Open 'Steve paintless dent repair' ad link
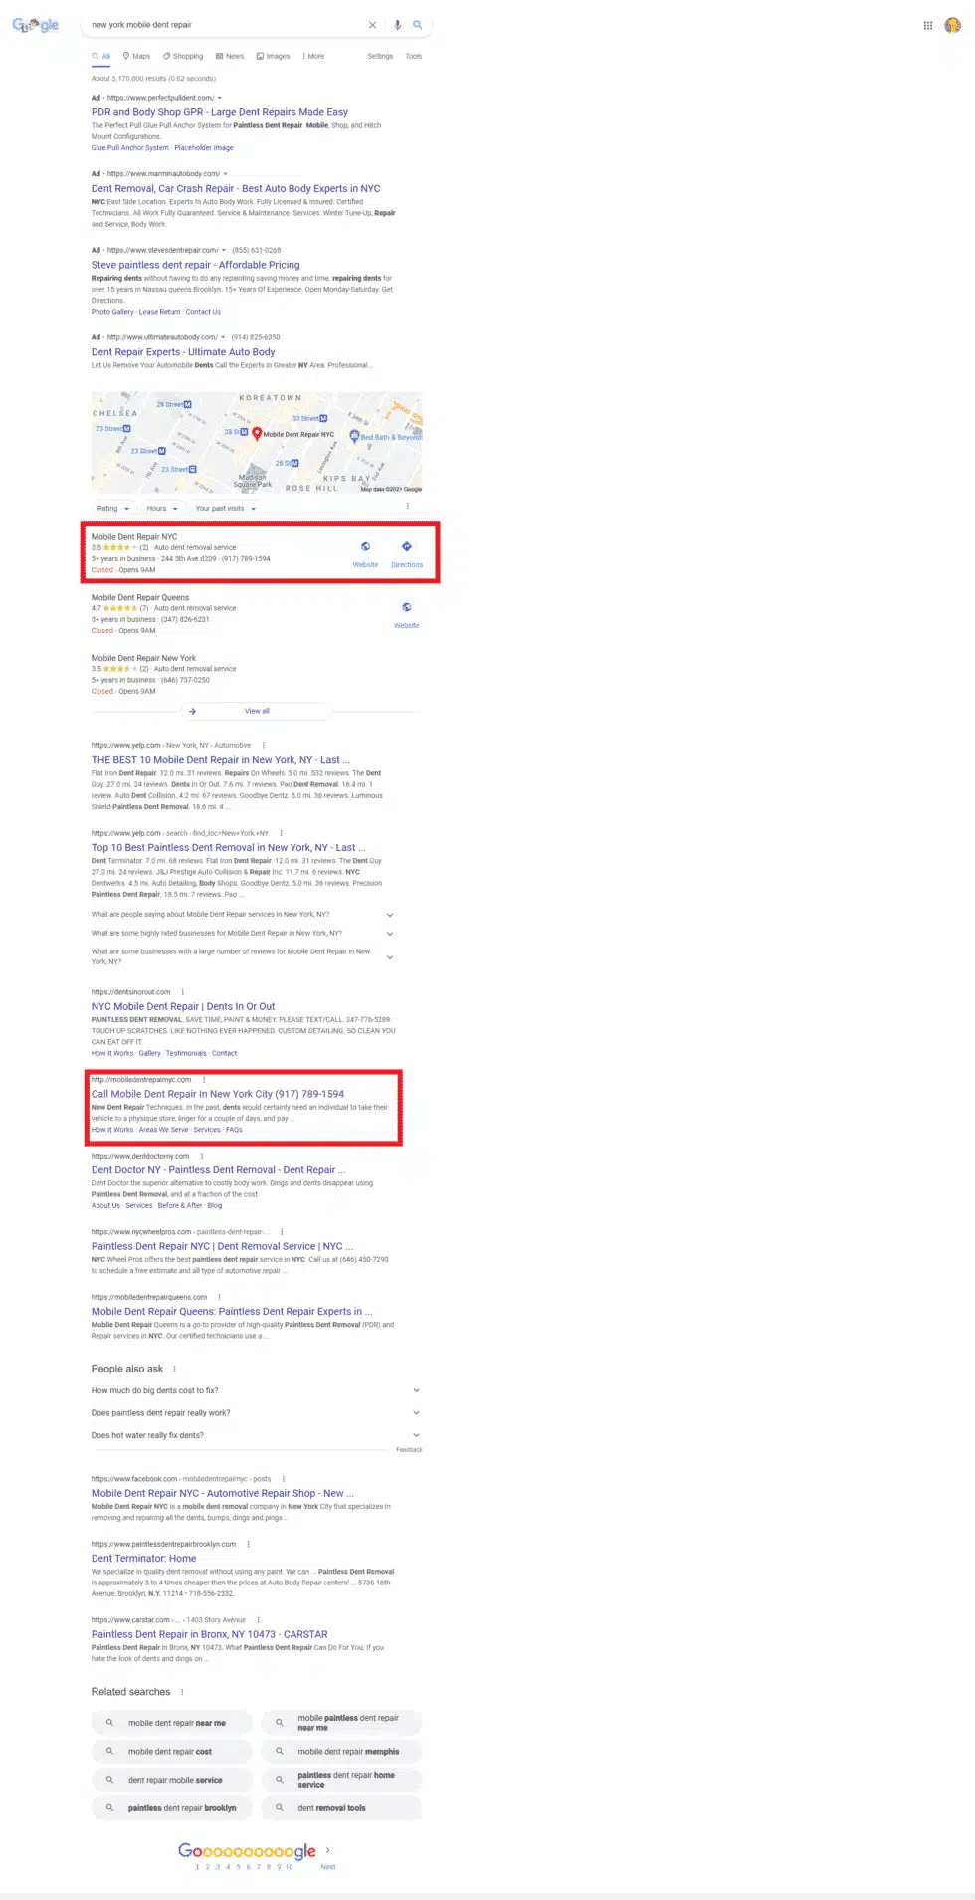This screenshot has width=975, height=1900. 196,265
